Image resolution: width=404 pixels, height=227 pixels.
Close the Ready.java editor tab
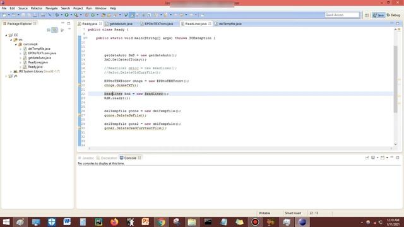(x=100, y=24)
